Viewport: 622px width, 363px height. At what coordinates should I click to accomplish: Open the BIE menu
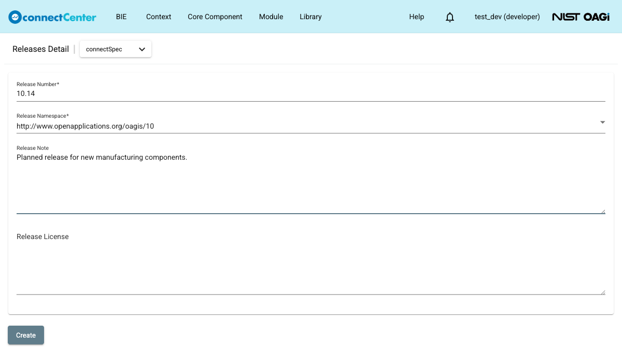pos(121,17)
